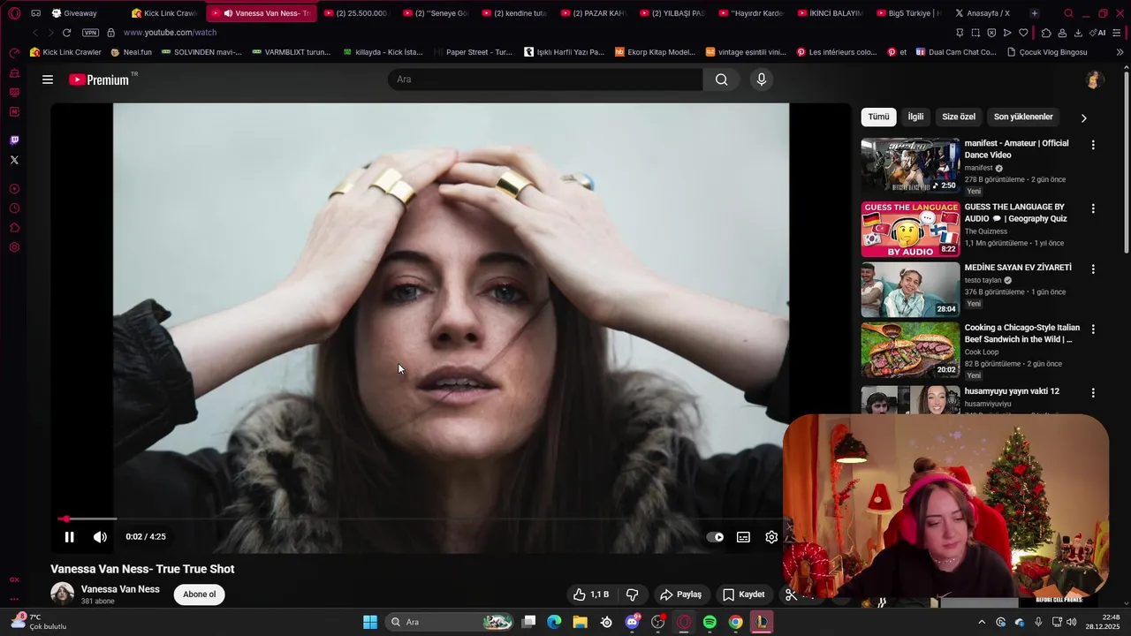The height and width of the screenshot is (636, 1131).
Task: Select the Tümü filter chip
Action: click(x=878, y=117)
